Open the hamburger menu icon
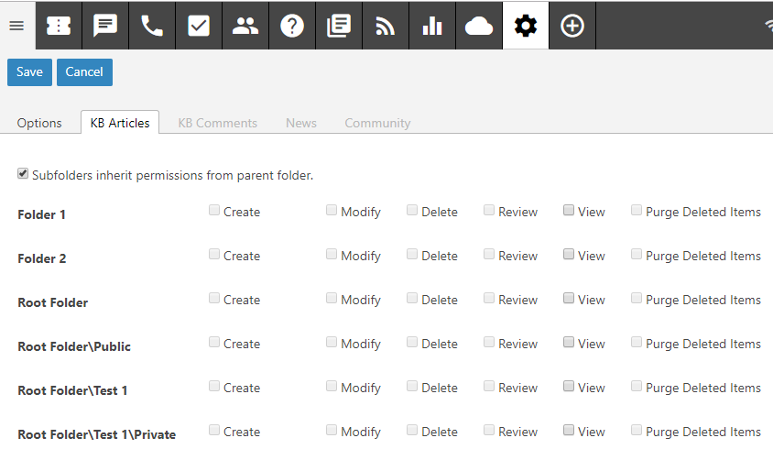 point(16,26)
